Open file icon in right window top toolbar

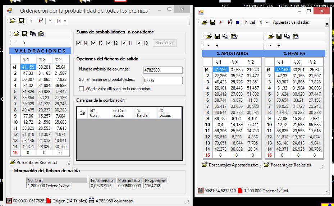(205, 22)
